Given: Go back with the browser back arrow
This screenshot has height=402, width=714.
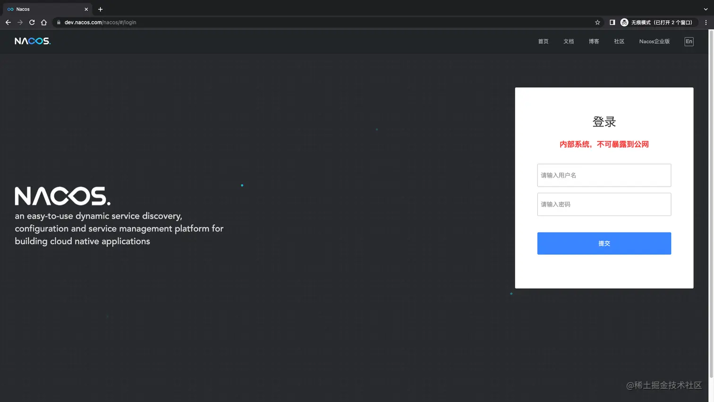Looking at the screenshot, I should tap(8, 22).
